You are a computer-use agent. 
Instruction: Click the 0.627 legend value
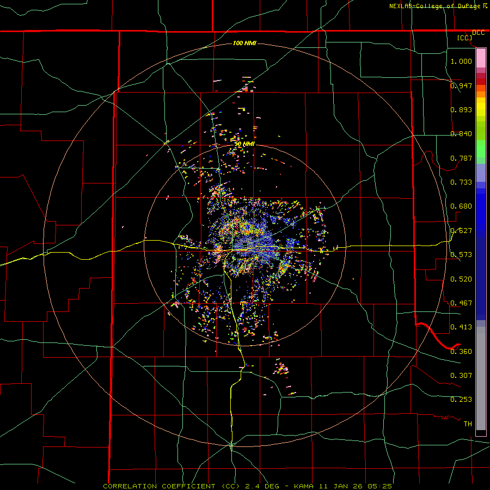461,231
